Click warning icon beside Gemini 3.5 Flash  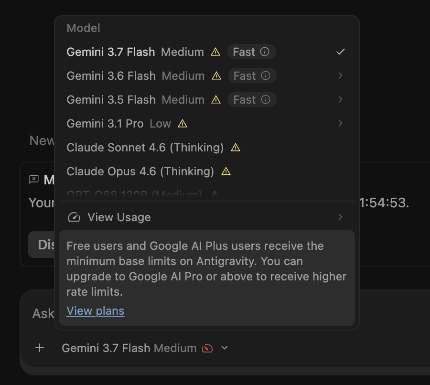(x=216, y=99)
